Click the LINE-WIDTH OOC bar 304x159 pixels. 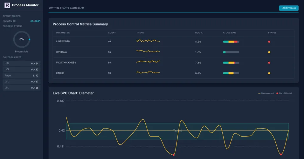click(x=231, y=42)
